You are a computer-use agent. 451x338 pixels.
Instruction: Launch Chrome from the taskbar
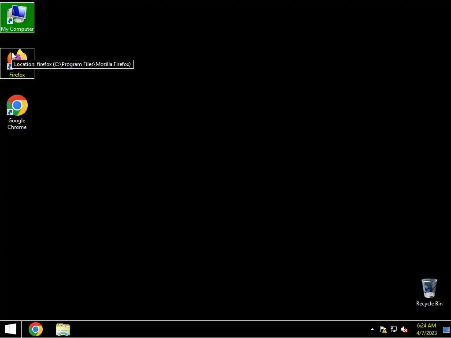36,329
